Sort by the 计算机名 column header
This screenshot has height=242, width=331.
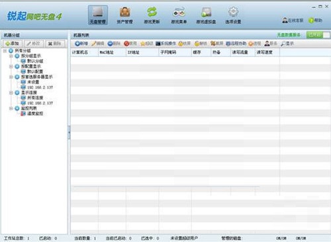(x=84, y=52)
